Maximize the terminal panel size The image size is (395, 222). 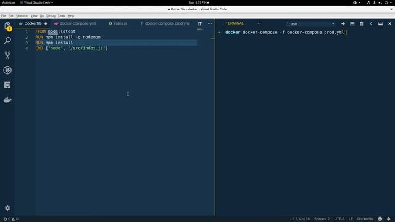click(380, 23)
